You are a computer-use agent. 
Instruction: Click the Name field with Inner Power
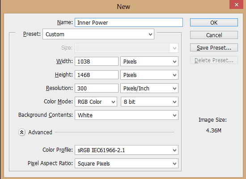(129, 22)
